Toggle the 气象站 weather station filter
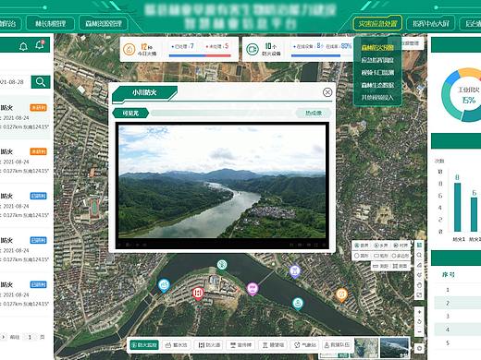 click(305, 345)
